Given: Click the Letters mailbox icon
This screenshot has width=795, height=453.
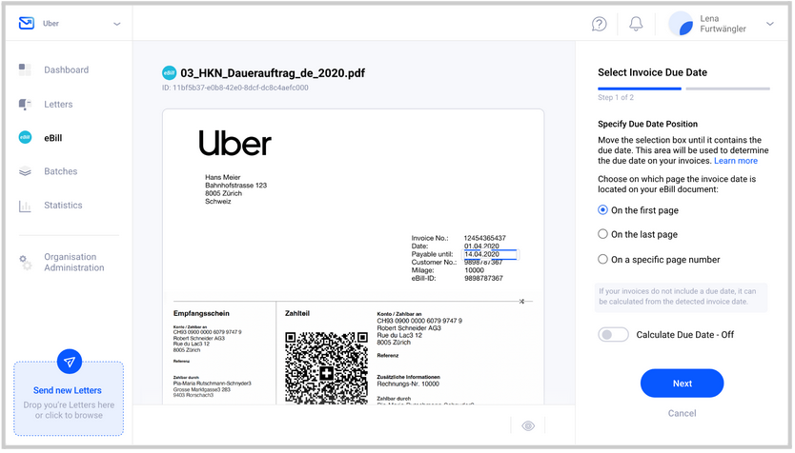Looking at the screenshot, I should (x=25, y=105).
